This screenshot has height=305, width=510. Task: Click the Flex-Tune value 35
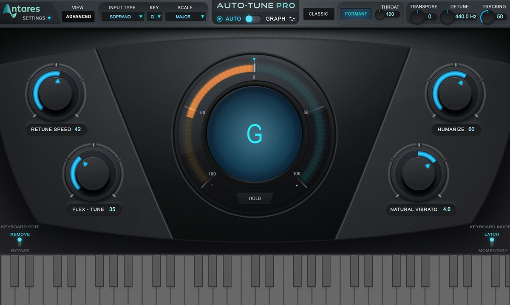pos(112,209)
